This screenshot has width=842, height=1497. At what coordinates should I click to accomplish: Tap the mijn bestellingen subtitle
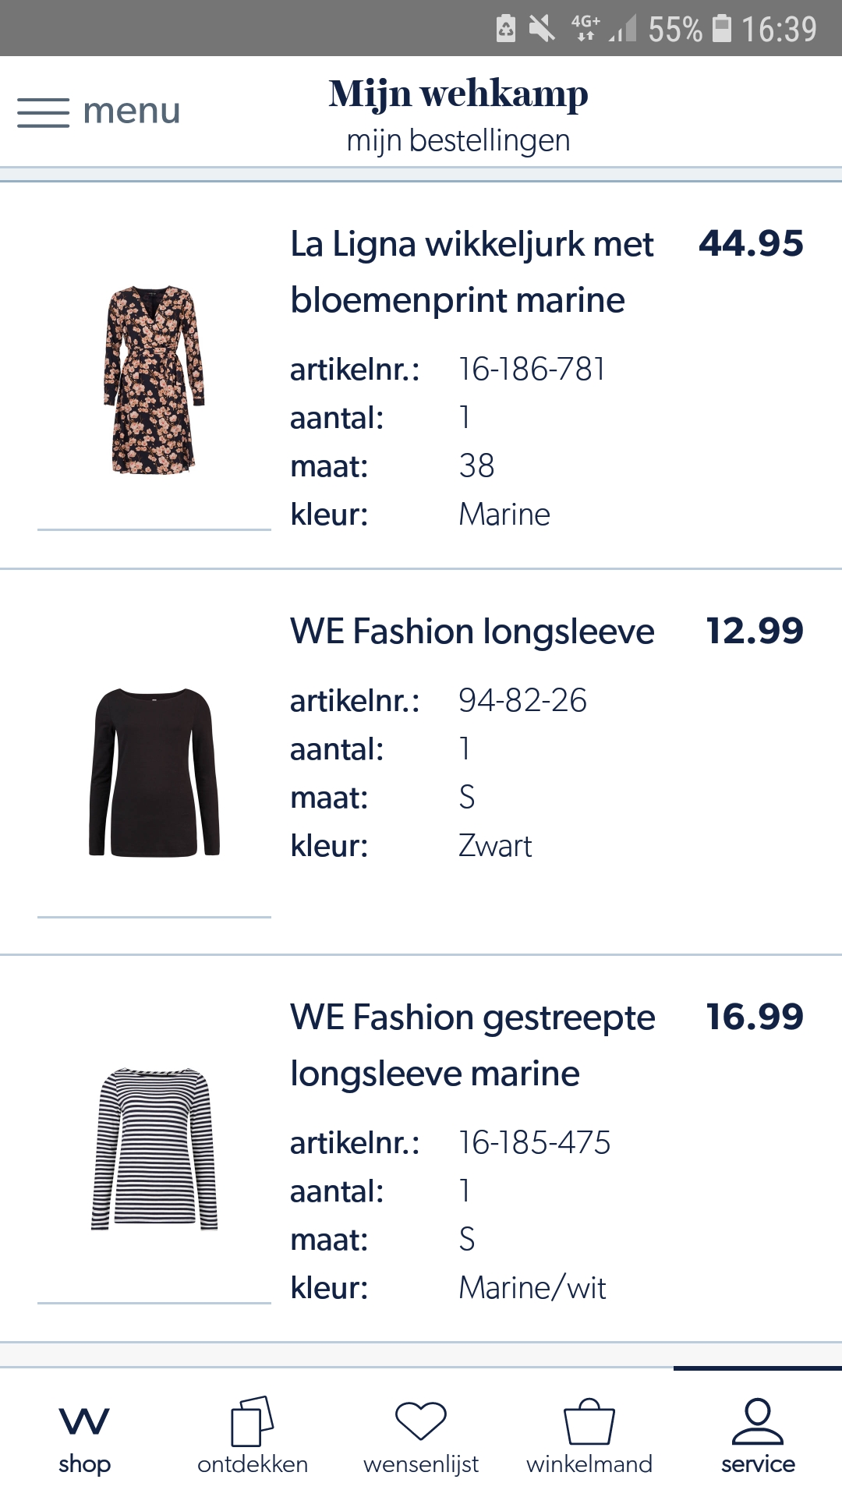point(458,141)
